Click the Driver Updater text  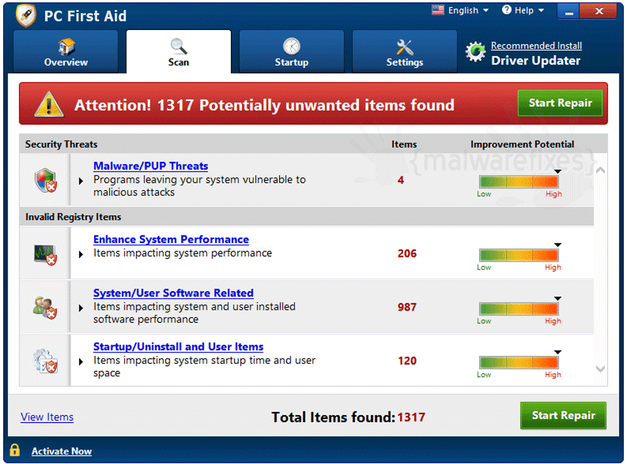click(x=535, y=61)
